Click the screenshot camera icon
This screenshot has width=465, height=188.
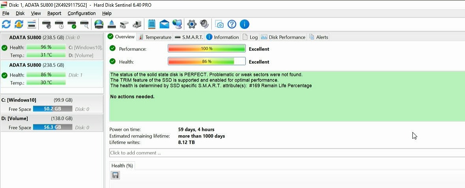[x=219, y=24]
